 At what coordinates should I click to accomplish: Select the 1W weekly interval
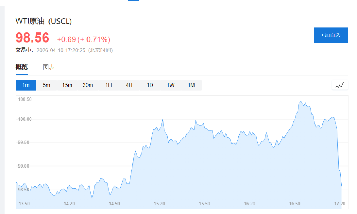[170, 85]
